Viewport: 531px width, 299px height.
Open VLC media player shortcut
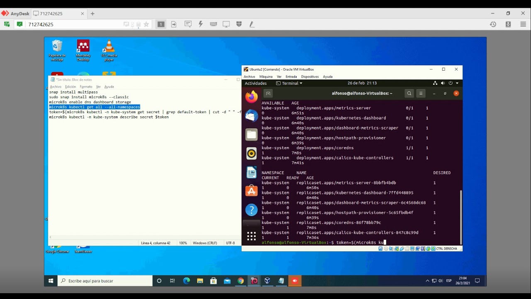click(x=109, y=51)
